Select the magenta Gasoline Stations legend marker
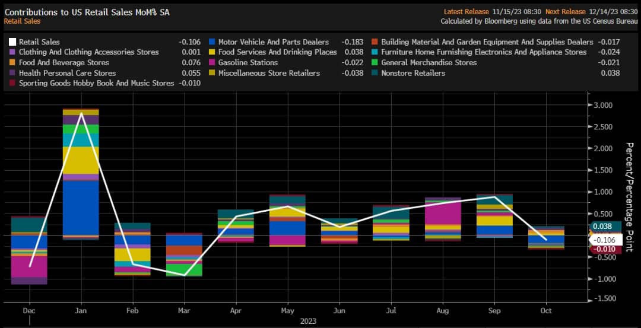Image resolution: width=641 pixels, height=328 pixels. pos(211,63)
